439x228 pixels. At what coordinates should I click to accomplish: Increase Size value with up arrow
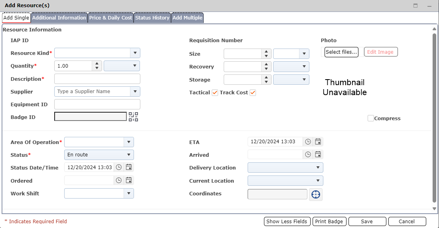(266, 51)
